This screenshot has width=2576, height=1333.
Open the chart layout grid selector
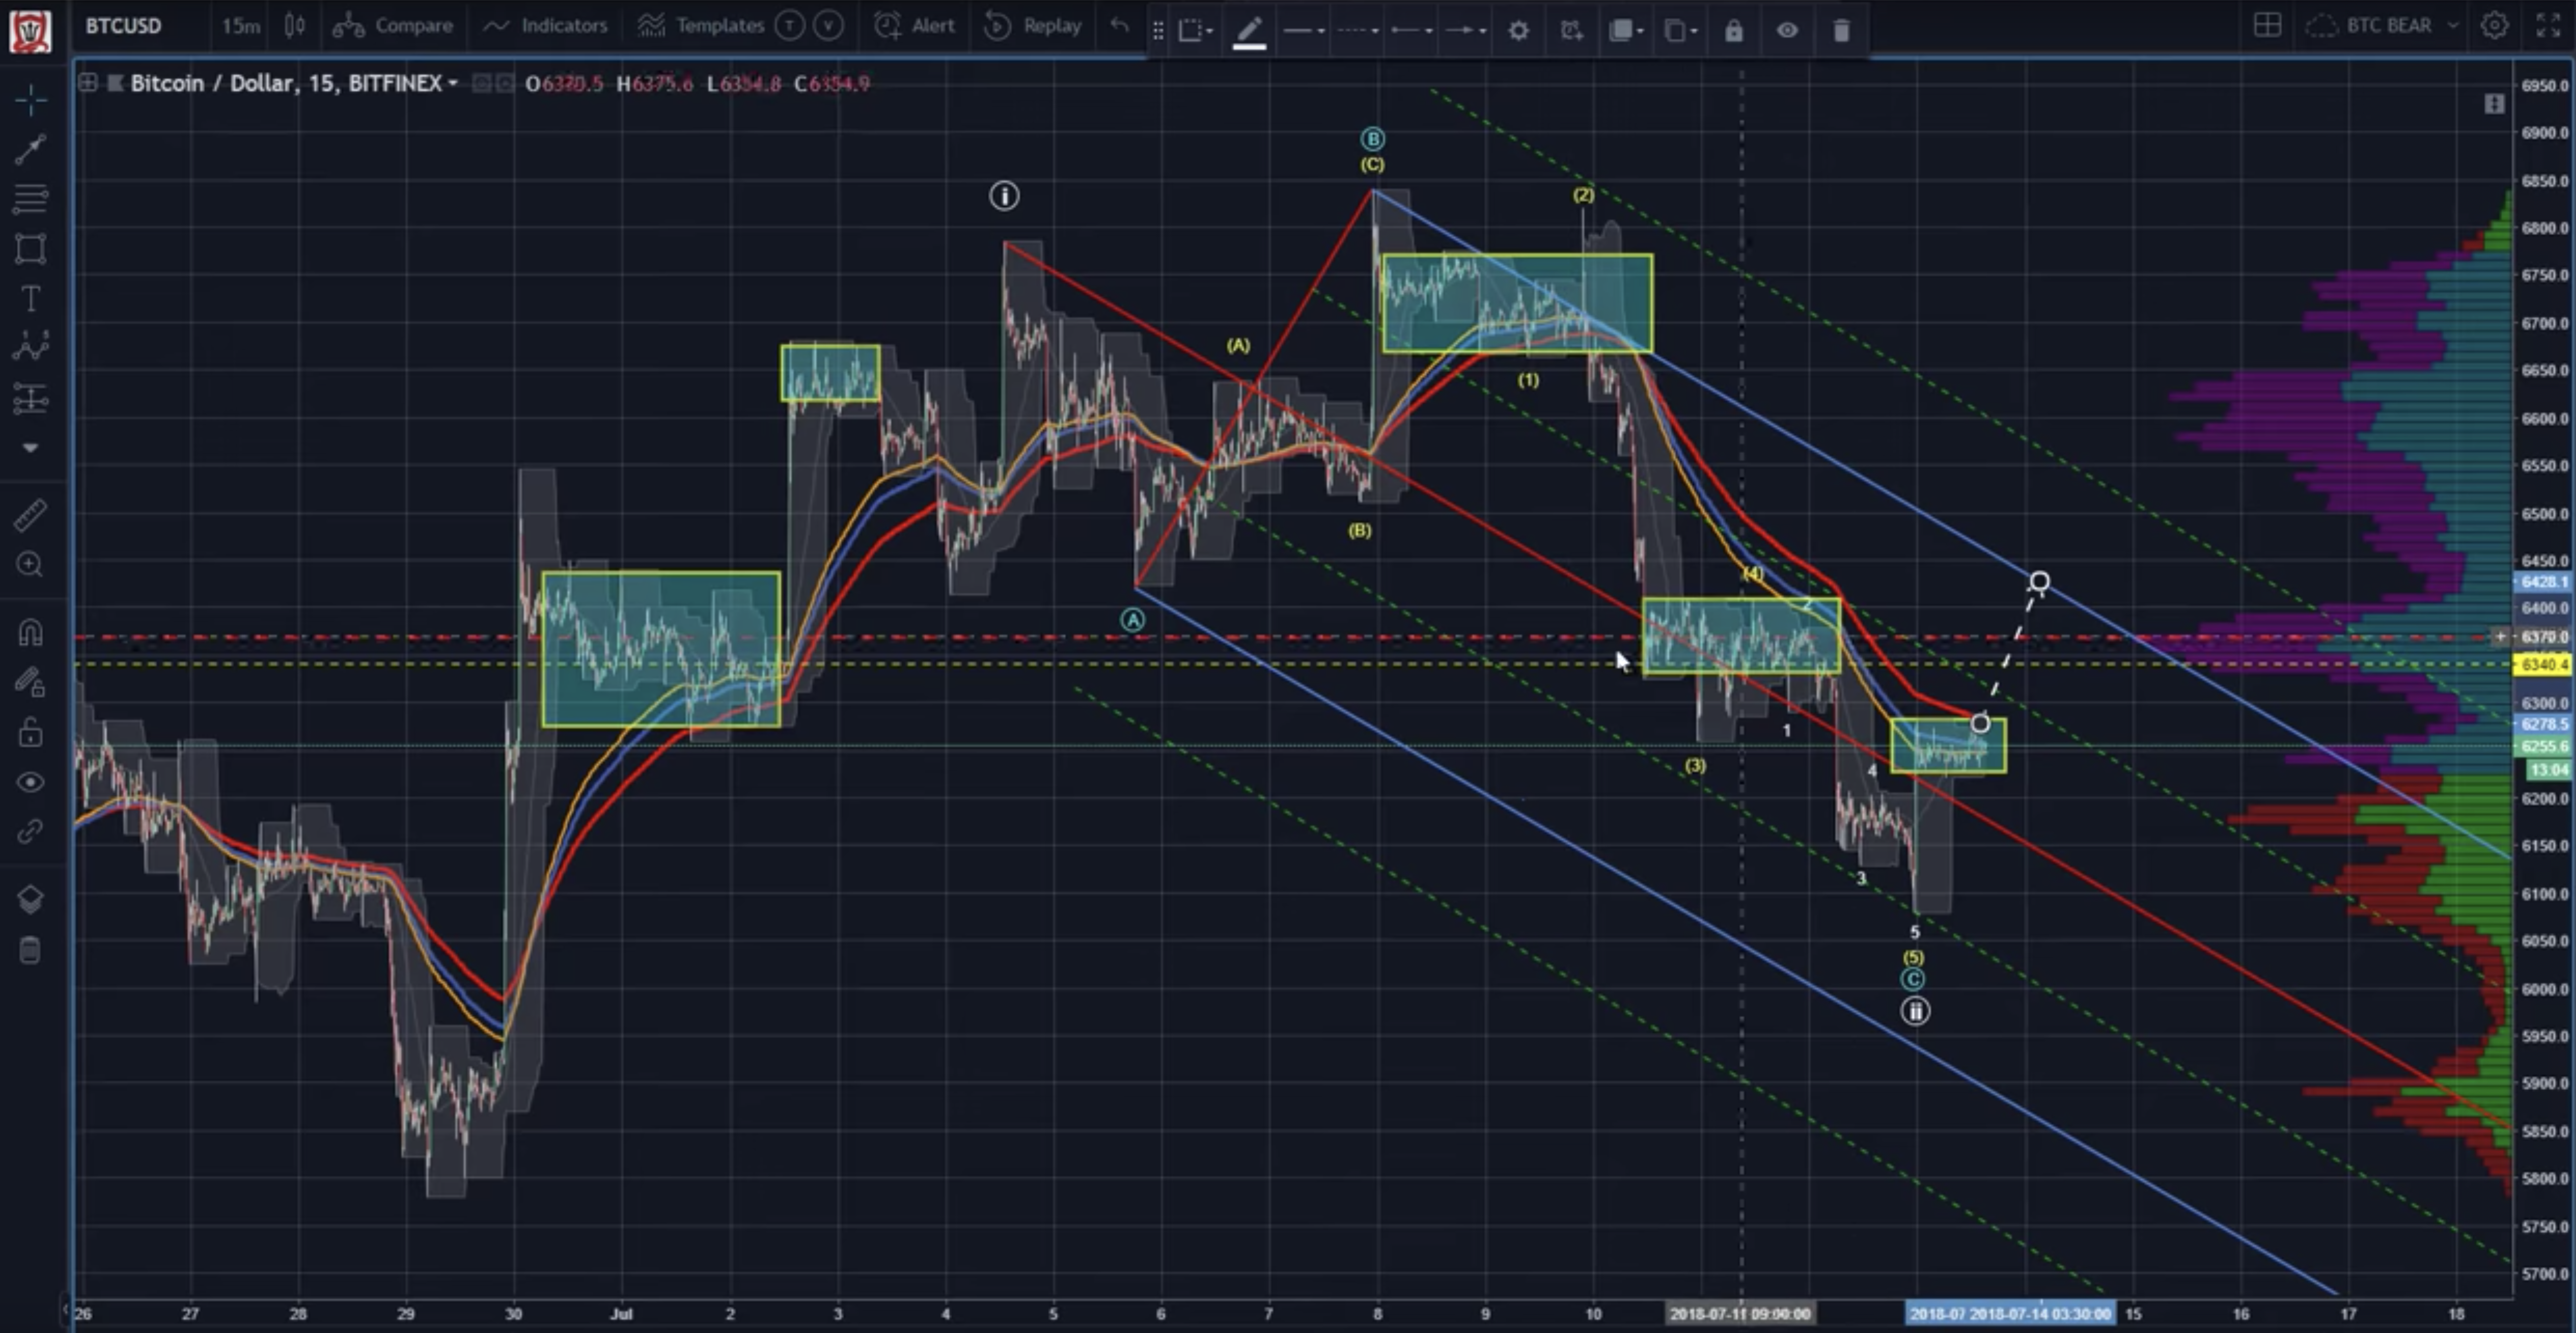tap(2267, 26)
